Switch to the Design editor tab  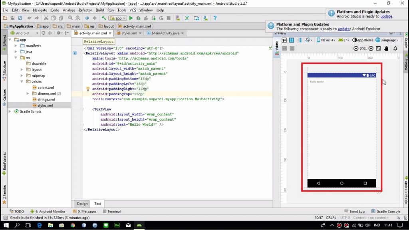[82, 204]
